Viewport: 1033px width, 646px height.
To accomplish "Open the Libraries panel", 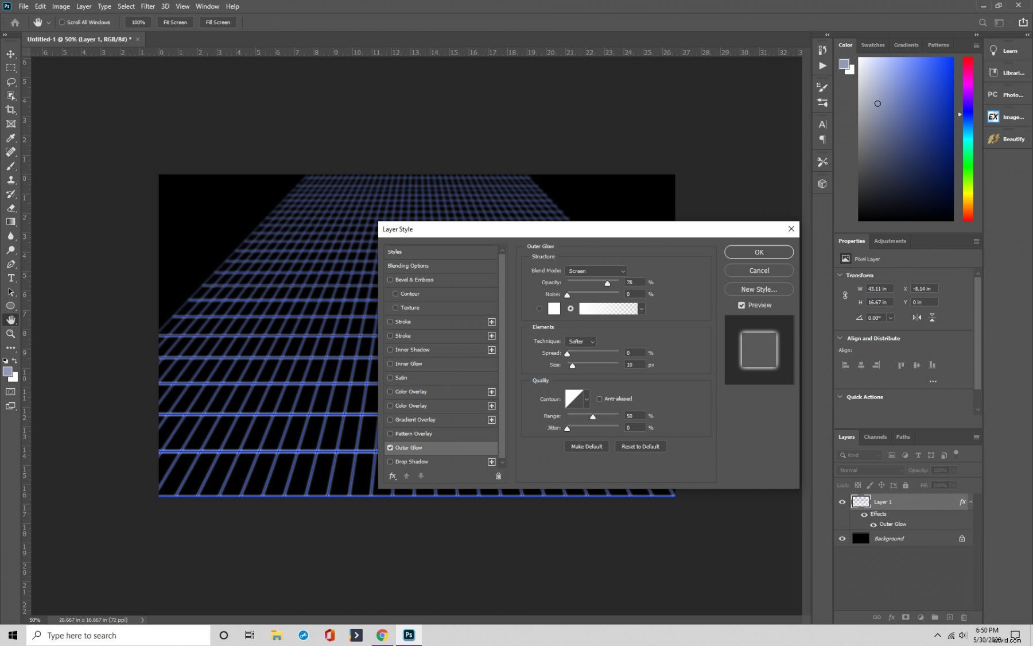I will click(x=1007, y=72).
